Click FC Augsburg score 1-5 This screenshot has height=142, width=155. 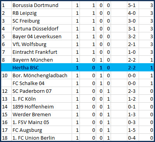tap(132, 130)
